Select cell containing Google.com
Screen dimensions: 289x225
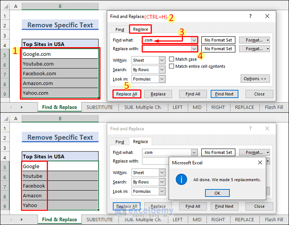(60, 54)
